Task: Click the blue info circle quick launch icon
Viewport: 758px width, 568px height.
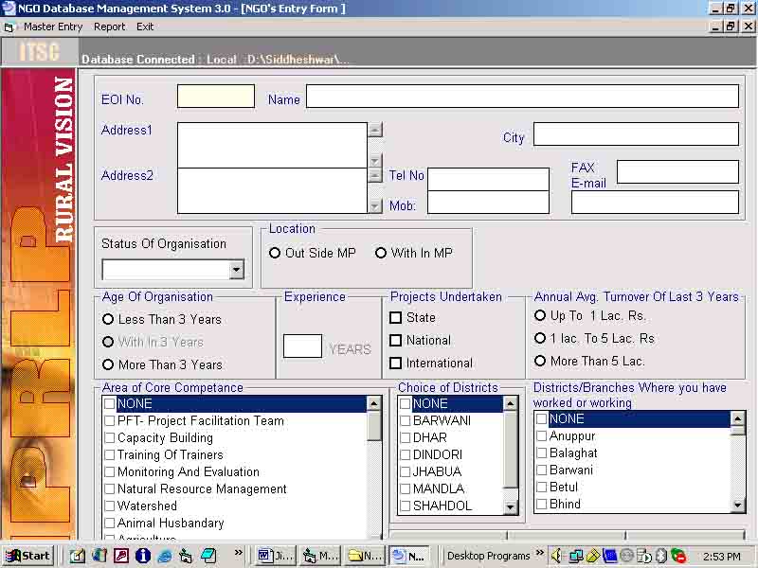Action: click(x=143, y=556)
